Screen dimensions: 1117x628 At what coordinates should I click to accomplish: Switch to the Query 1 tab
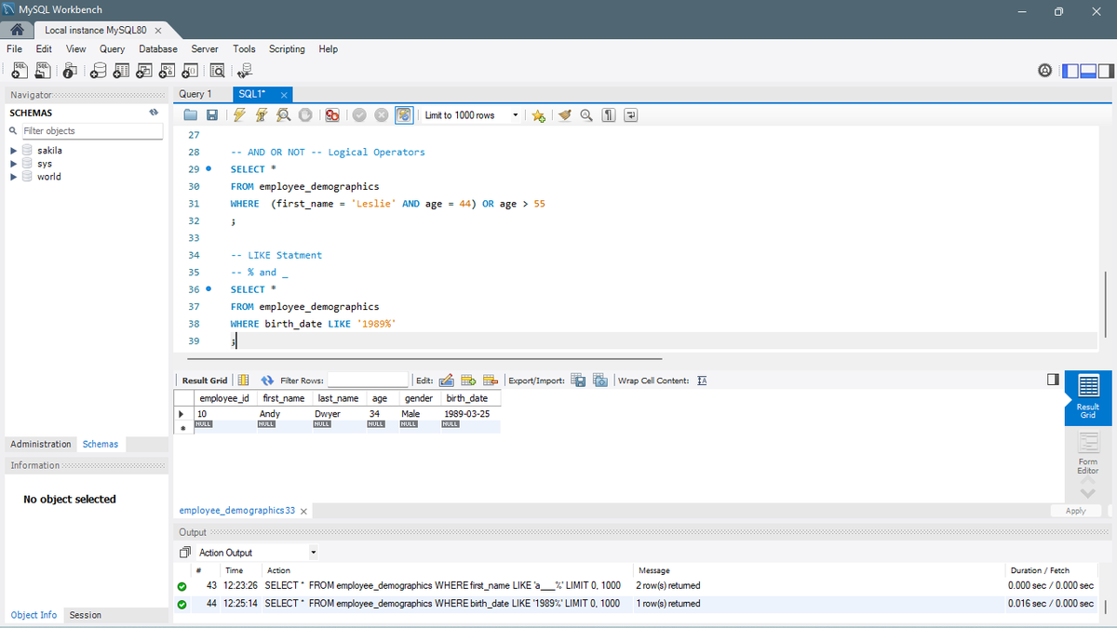[195, 94]
